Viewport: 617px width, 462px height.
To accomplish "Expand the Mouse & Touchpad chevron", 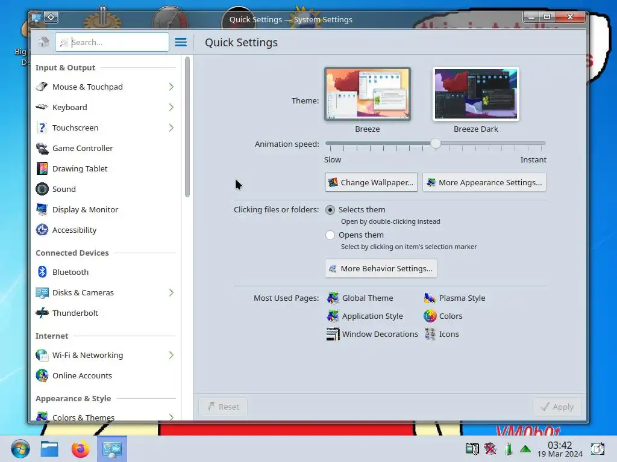I will (171, 87).
